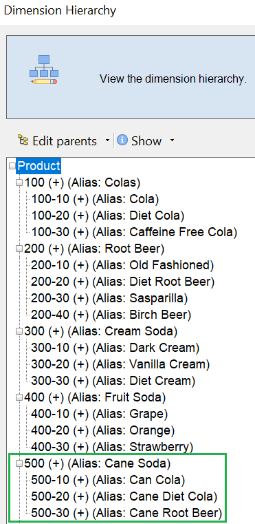Select member 200-30 Sasparilla
Screen dimensions: 255x524
(x=109, y=298)
